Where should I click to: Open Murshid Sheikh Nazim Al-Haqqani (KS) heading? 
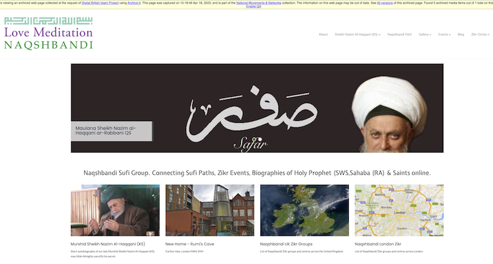(x=108, y=244)
